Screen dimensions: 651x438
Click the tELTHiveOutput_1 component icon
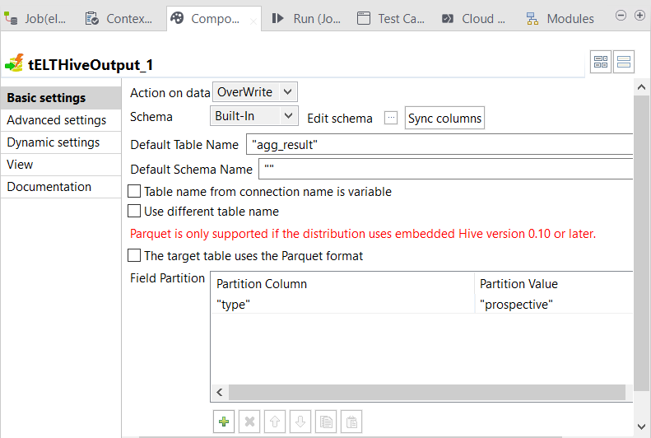tap(14, 63)
